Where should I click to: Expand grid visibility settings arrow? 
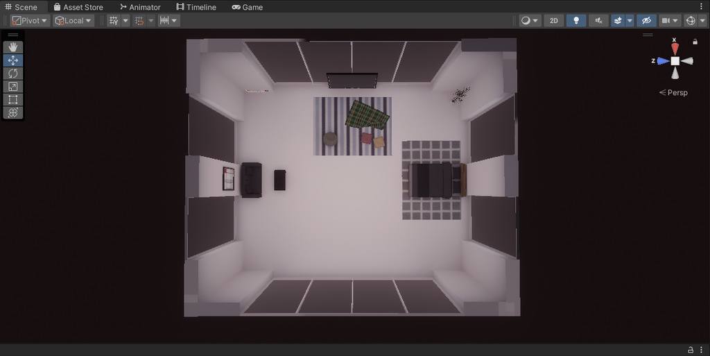point(125,20)
